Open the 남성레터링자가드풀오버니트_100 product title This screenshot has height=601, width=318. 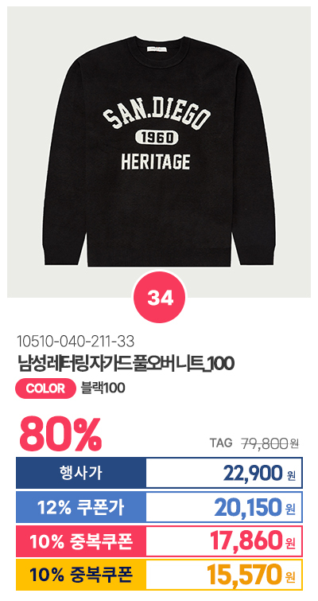pos(126,363)
